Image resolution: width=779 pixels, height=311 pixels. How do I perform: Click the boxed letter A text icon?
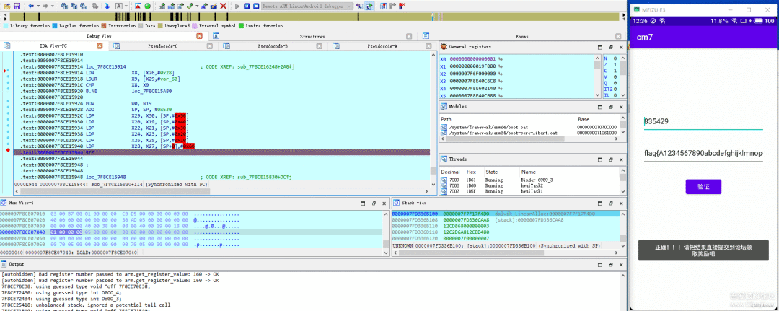119,6
